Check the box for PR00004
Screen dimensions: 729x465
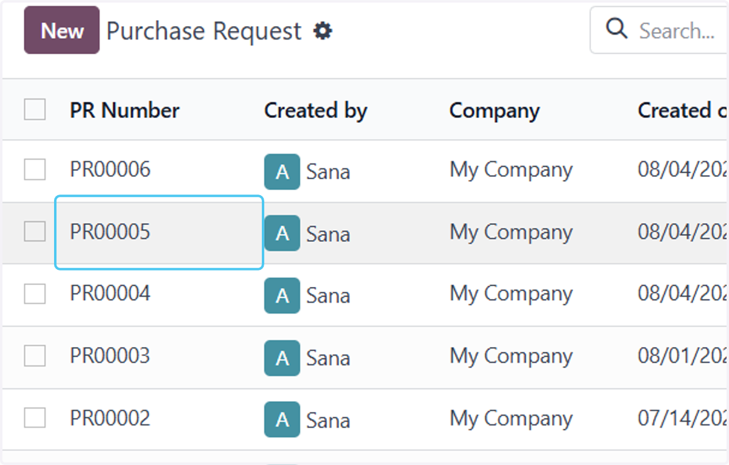(35, 294)
